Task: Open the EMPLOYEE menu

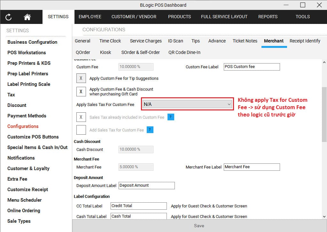Action: click(x=90, y=17)
